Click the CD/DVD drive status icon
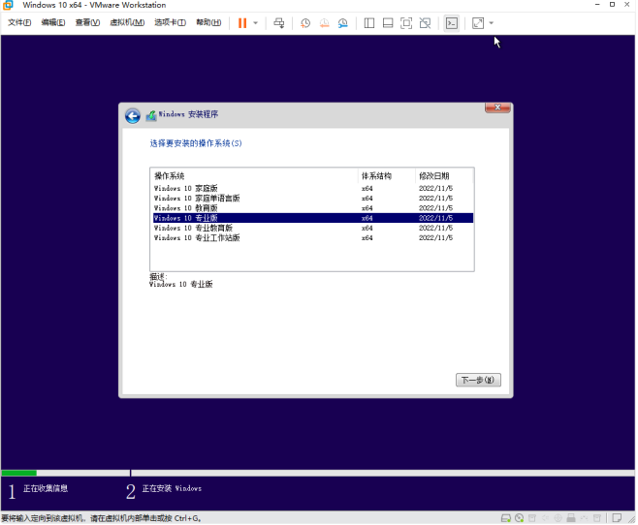The image size is (638, 525). (x=519, y=518)
